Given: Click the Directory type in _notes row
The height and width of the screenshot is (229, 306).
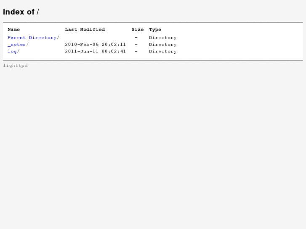Looking at the screenshot, I should point(163,45).
